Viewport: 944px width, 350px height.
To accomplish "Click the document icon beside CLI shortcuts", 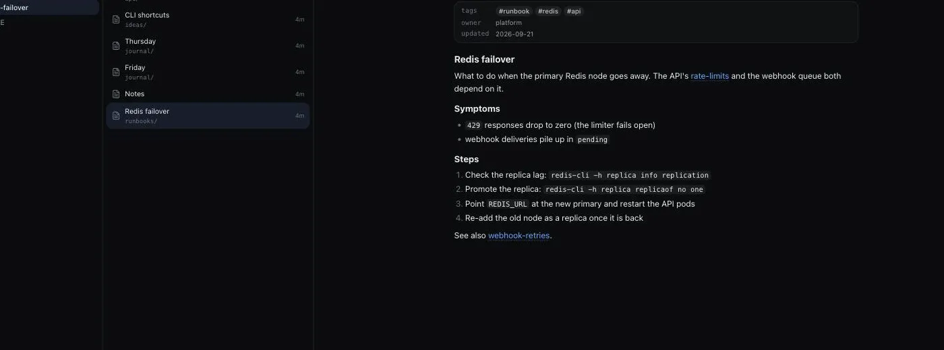I will coord(116,20).
